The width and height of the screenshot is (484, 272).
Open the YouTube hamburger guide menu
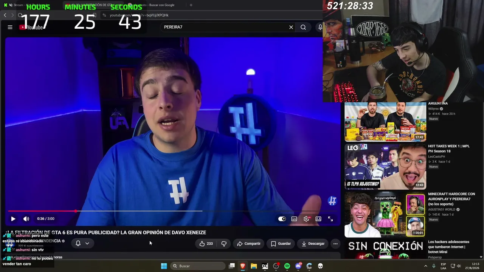[x=10, y=27]
